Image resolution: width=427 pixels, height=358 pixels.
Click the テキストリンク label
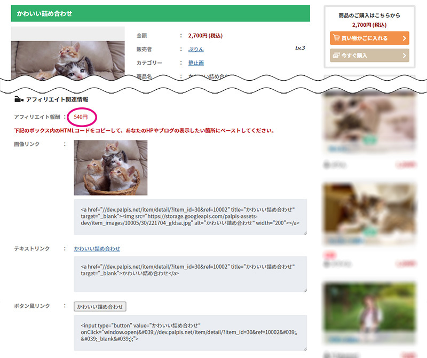[x=32, y=248]
